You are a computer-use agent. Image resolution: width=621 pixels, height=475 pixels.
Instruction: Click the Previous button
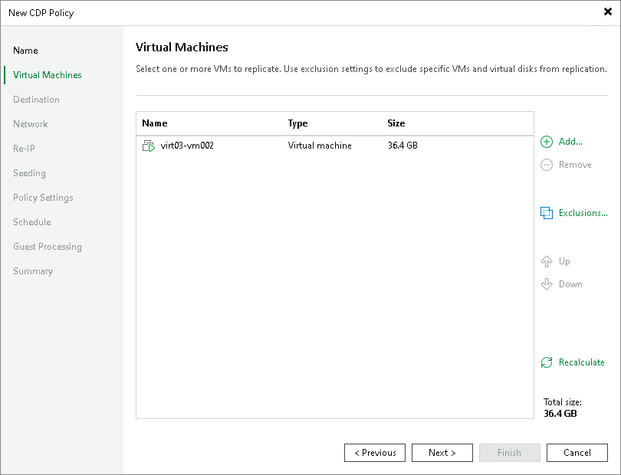click(x=375, y=453)
